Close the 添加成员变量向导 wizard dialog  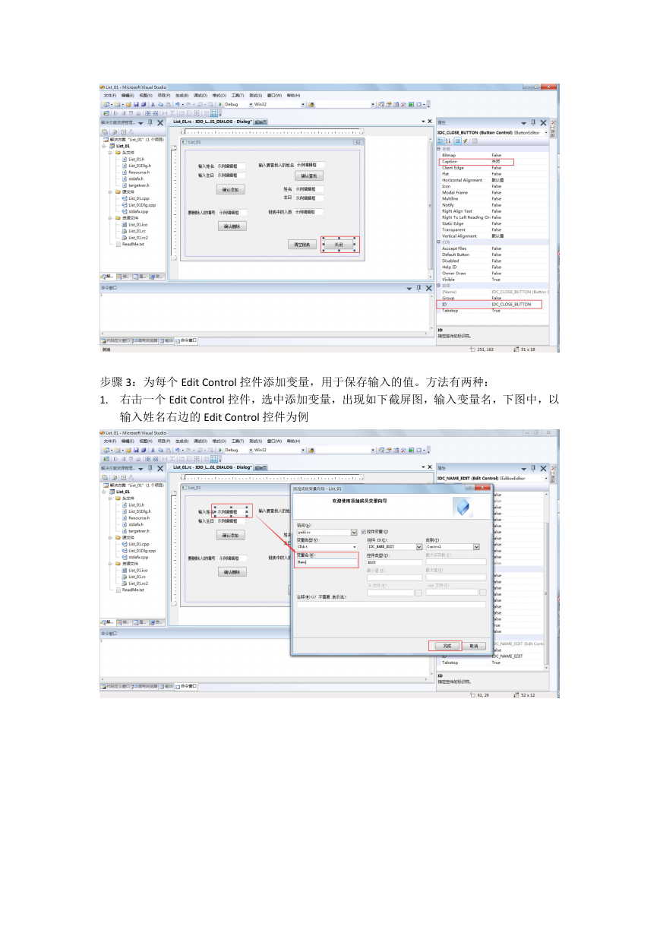click(481, 488)
